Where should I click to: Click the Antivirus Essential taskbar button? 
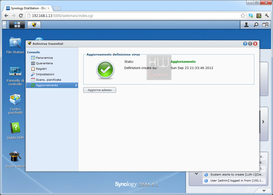tap(34, 25)
